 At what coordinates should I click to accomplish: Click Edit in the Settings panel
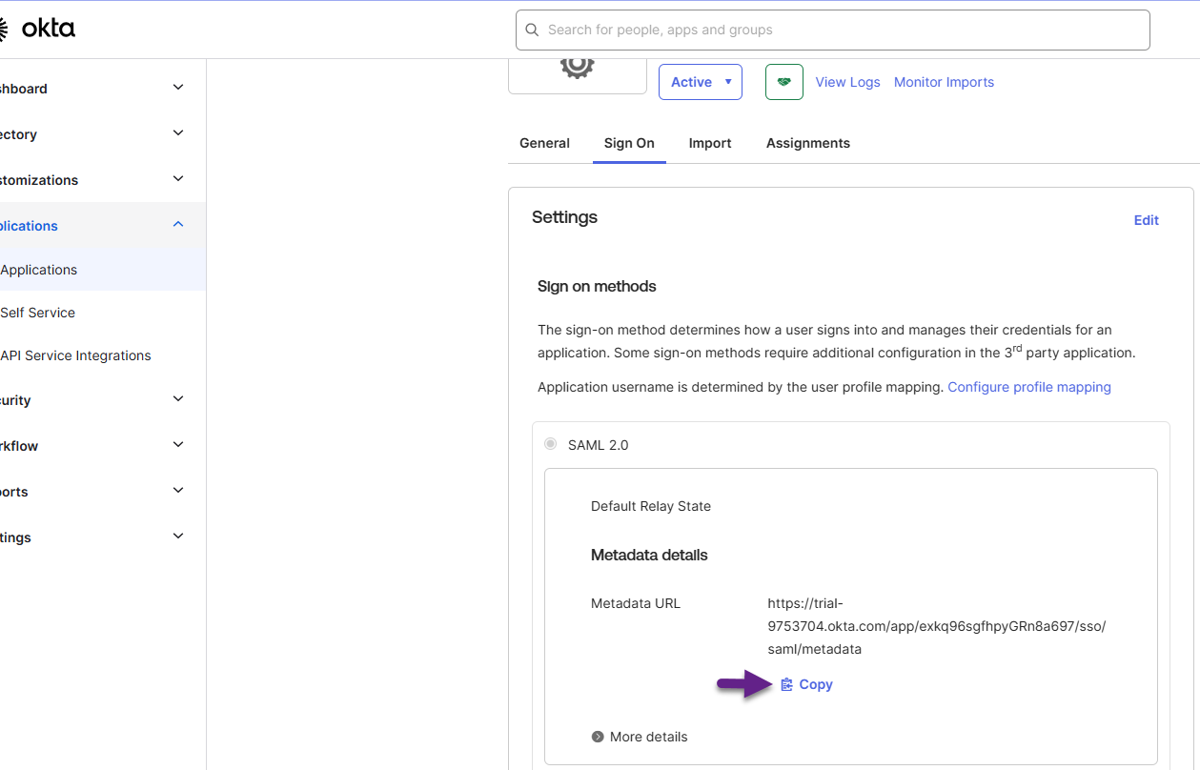pos(1146,220)
